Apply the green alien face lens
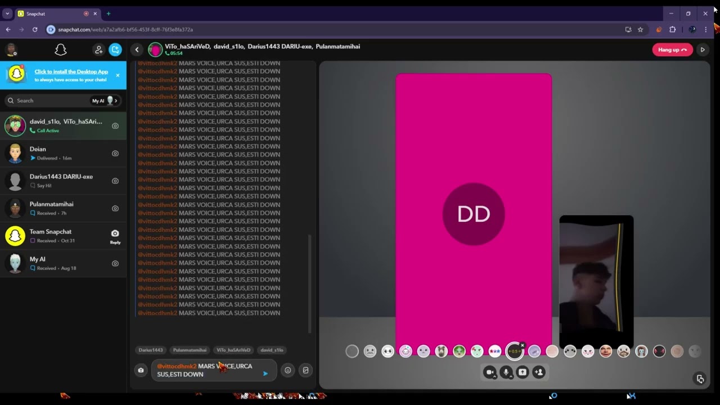 tap(460, 352)
